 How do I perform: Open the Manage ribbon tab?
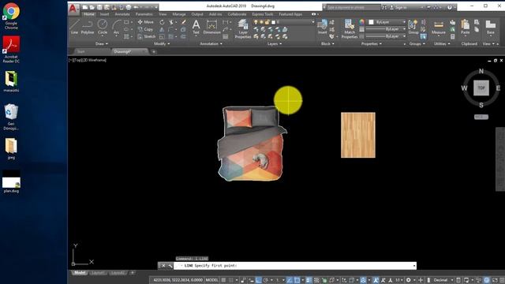[179, 14]
